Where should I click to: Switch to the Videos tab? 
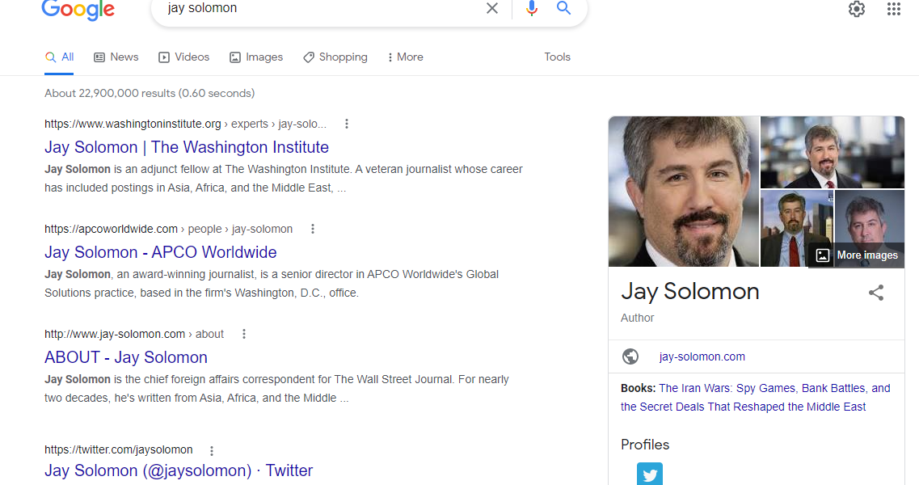[x=183, y=57]
